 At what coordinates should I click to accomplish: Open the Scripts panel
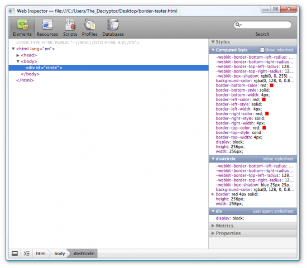(70, 27)
